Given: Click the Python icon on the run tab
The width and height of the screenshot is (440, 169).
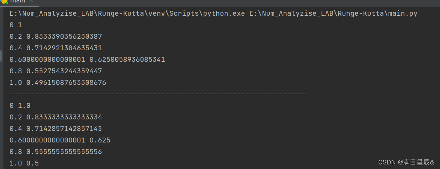Looking at the screenshot, I should coord(4,1).
